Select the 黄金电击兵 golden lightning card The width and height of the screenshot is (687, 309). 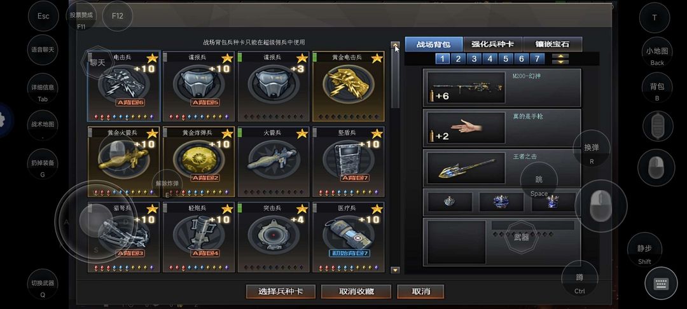(349, 86)
